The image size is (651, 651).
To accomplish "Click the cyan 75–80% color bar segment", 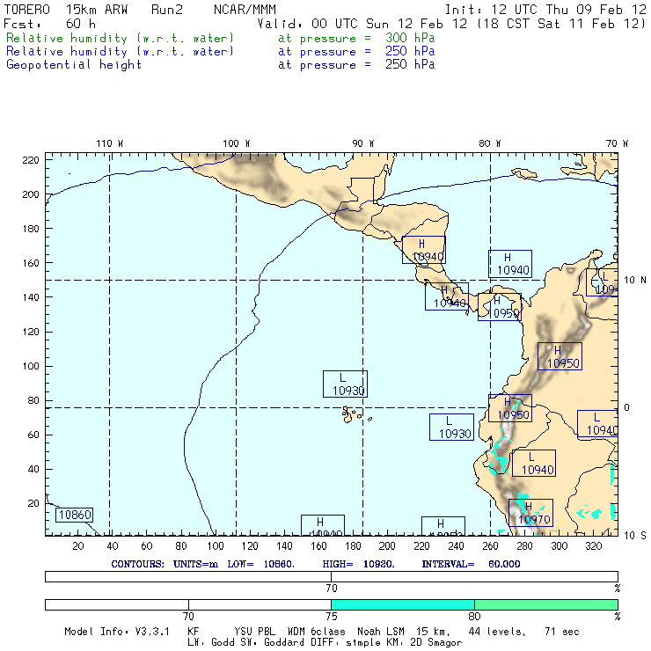I will click(x=403, y=604).
